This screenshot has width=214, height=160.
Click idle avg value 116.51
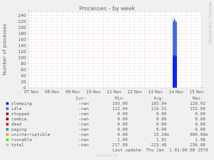(159, 109)
